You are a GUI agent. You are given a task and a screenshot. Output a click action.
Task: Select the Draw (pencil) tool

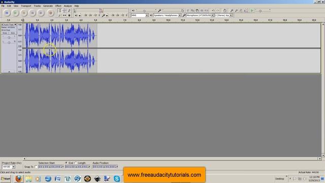coord(69,11)
